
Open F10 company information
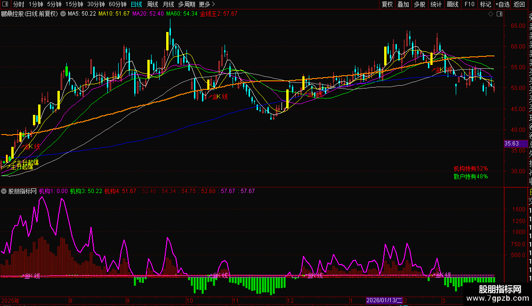pos(469,4)
